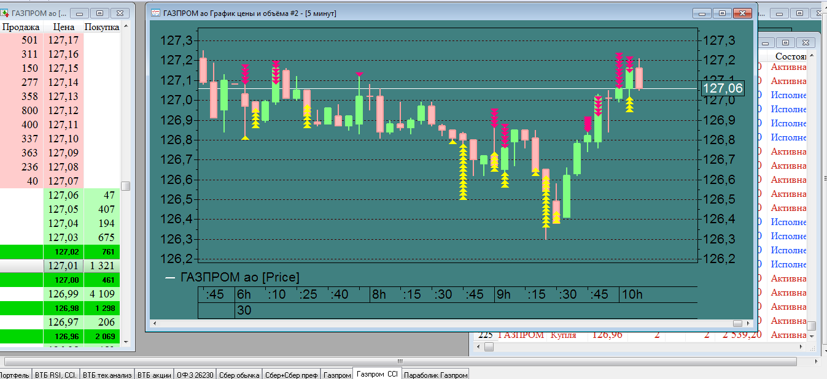
Task: Open the Параболик Газпром tab
Action: coord(436,375)
